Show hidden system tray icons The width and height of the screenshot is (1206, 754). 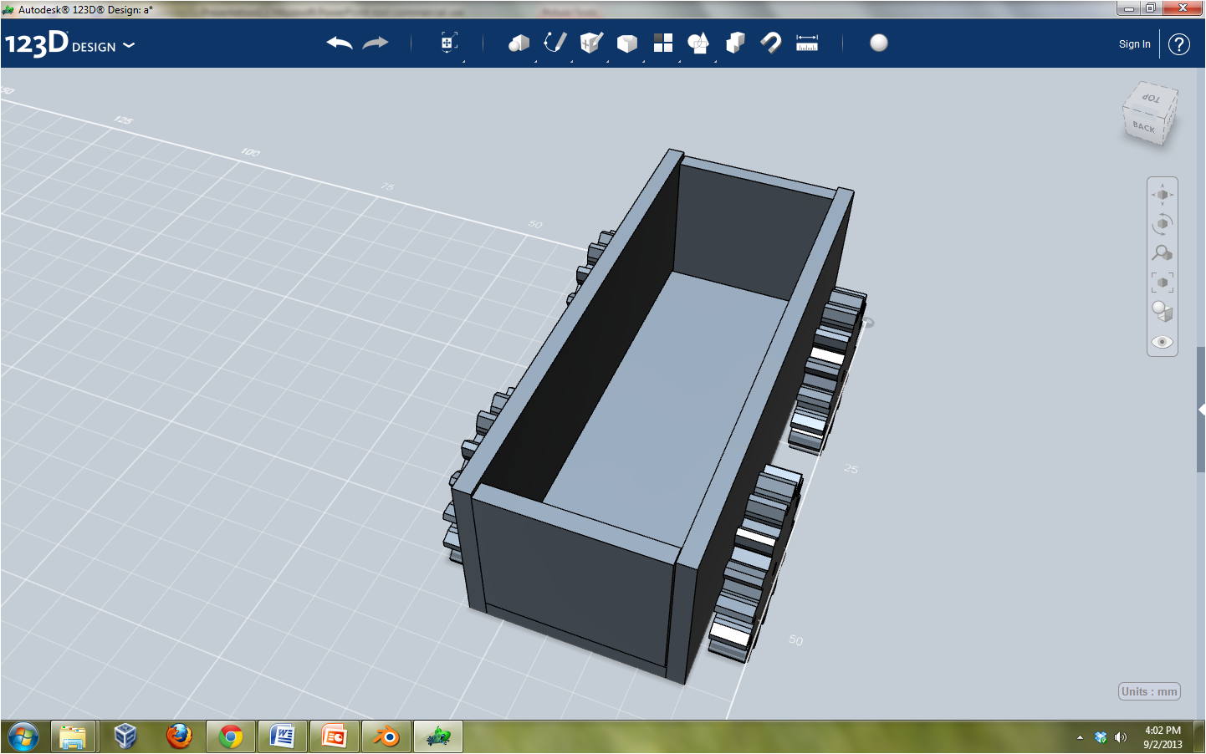click(1080, 737)
